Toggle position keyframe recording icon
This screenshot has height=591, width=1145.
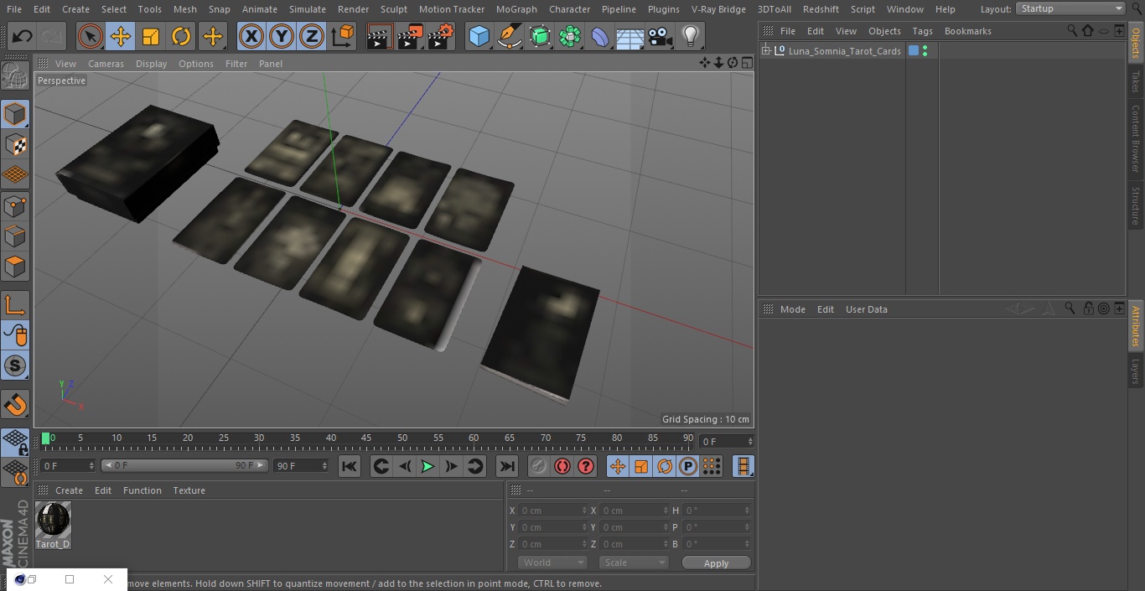pyautogui.click(x=618, y=466)
